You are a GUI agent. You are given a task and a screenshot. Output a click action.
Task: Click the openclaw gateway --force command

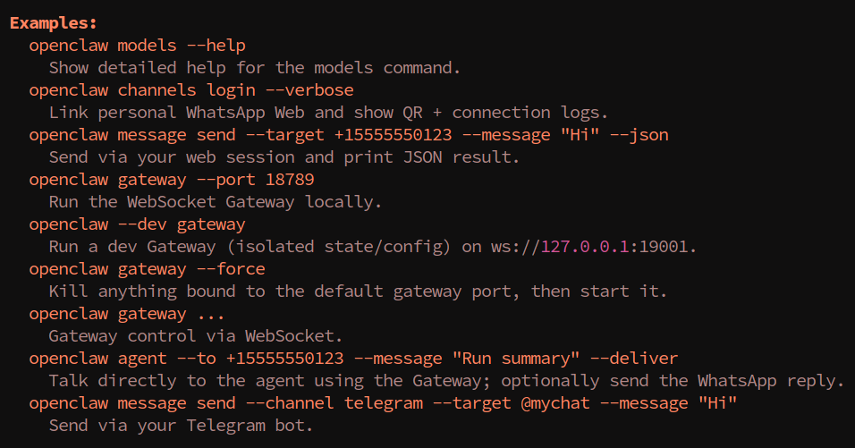coord(148,268)
